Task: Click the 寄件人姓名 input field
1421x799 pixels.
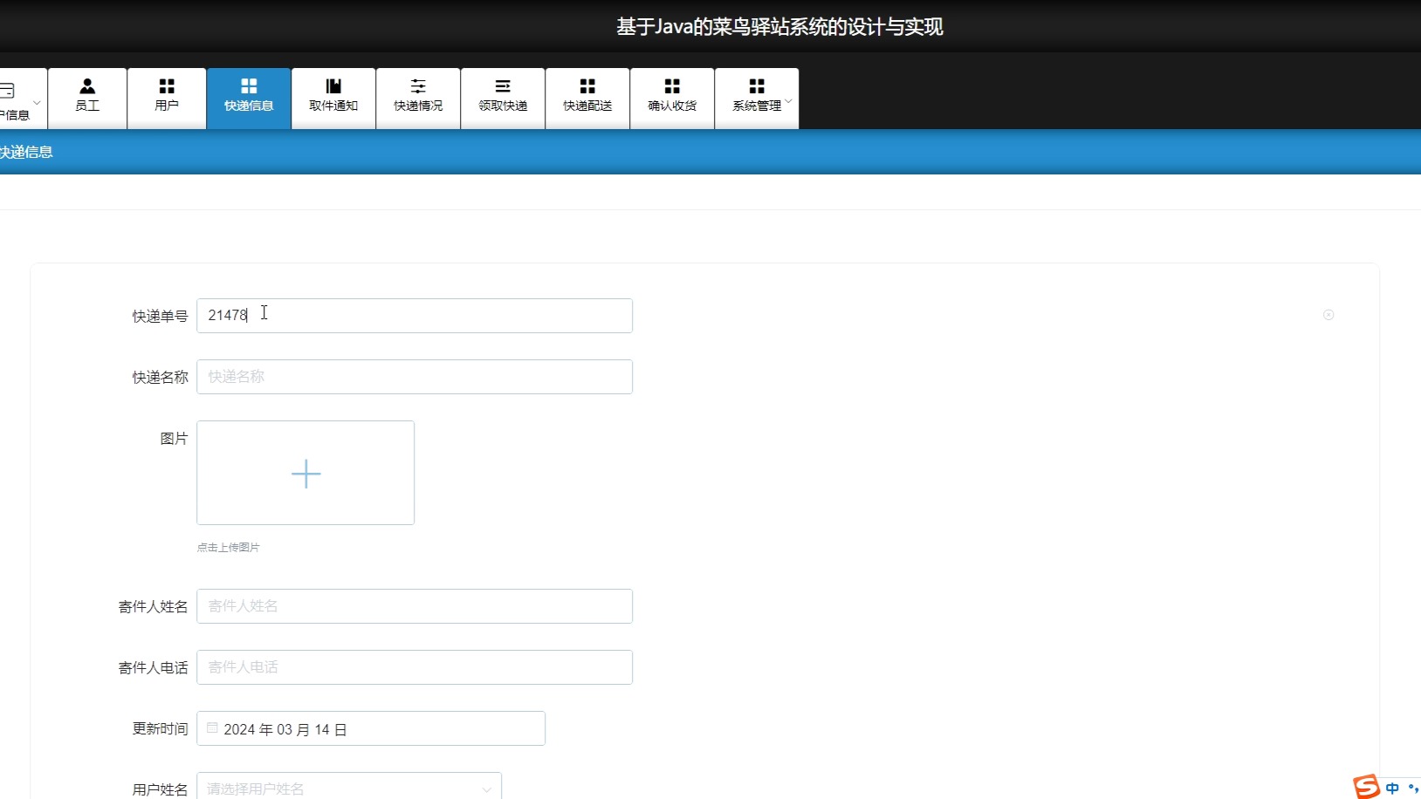Action: click(415, 606)
